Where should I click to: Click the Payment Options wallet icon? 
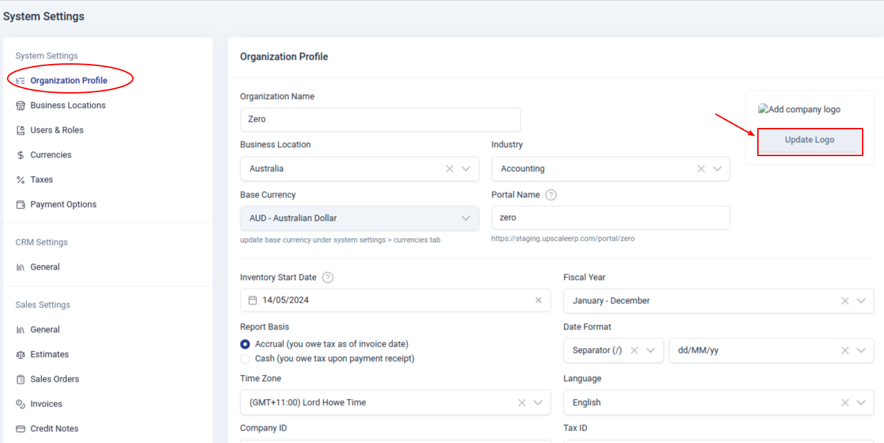click(x=21, y=204)
